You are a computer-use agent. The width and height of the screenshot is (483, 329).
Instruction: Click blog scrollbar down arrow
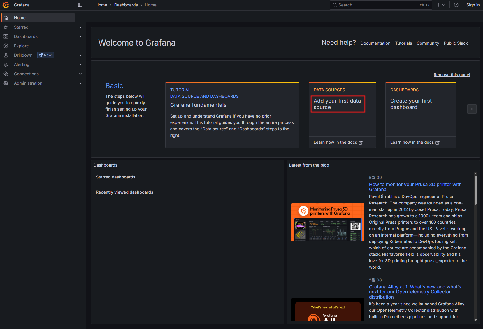pos(476,320)
